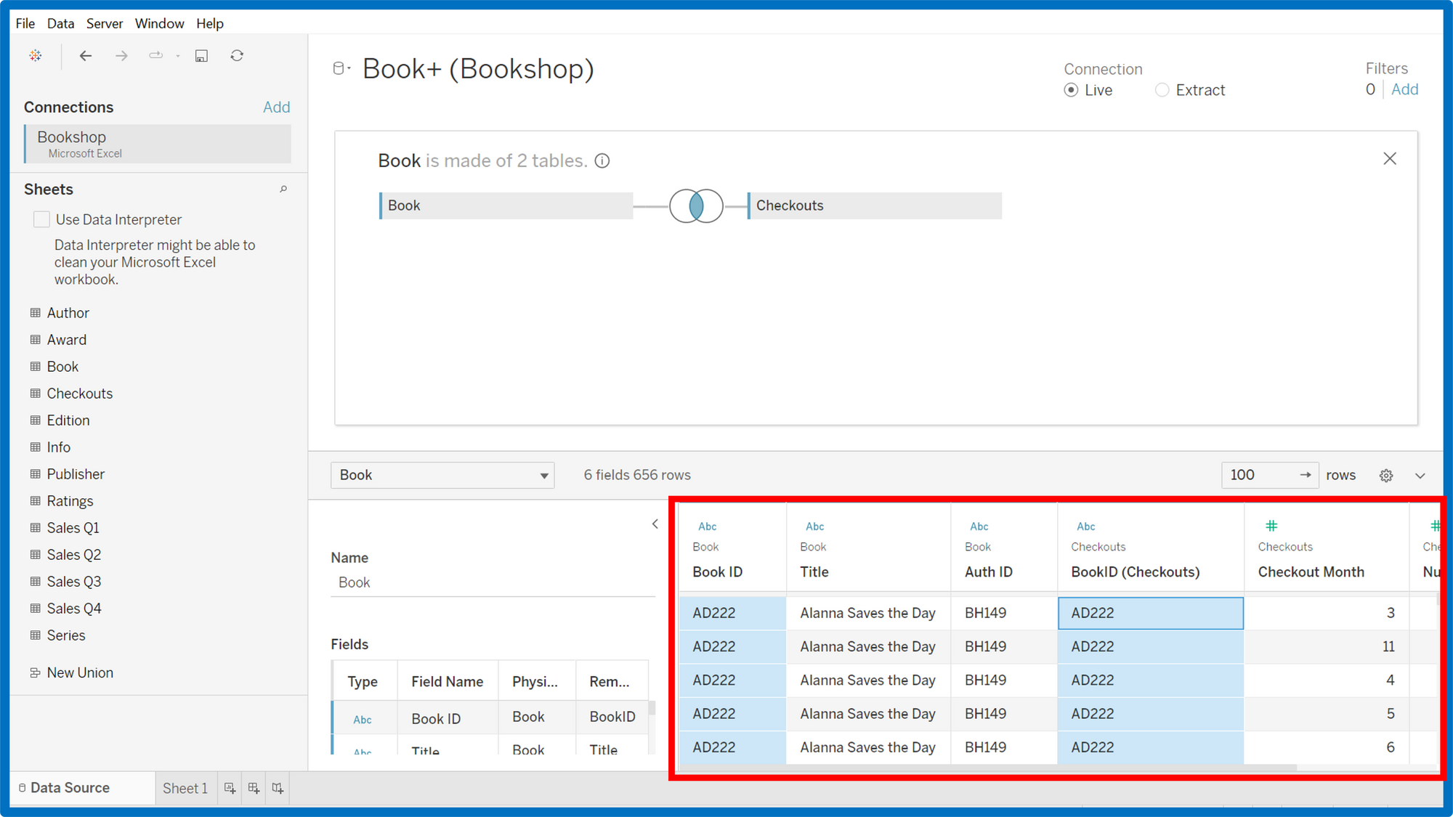Collapse the metadata pane chevron
The image size is (1453, 817).
(x=655, y=524)
